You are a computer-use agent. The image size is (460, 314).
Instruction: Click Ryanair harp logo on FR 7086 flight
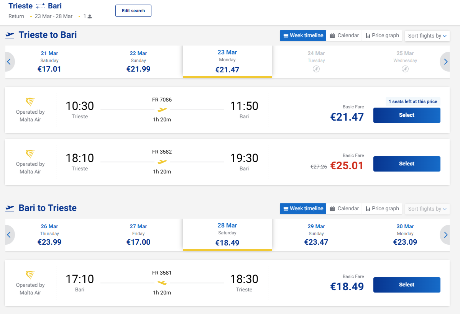coord(30,102)
